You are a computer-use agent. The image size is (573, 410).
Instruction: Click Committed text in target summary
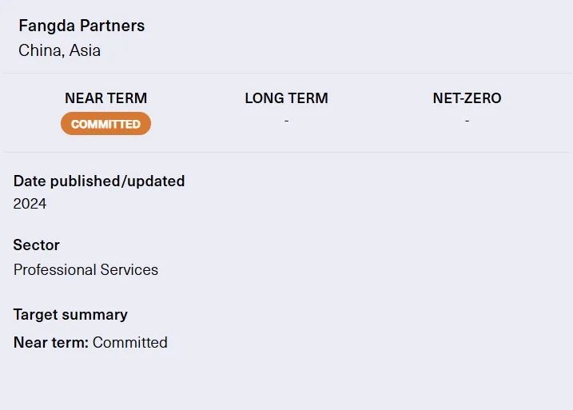point(130,342)
